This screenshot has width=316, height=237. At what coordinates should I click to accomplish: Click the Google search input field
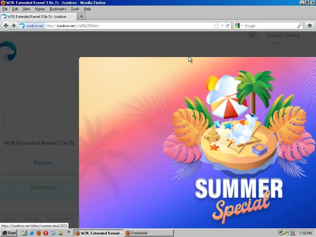click(270, 26)
